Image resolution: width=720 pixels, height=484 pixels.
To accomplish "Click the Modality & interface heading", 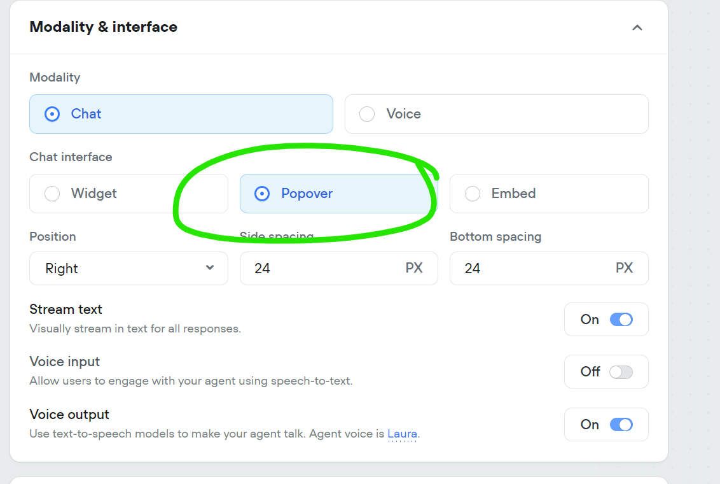I will click(103, 27).
